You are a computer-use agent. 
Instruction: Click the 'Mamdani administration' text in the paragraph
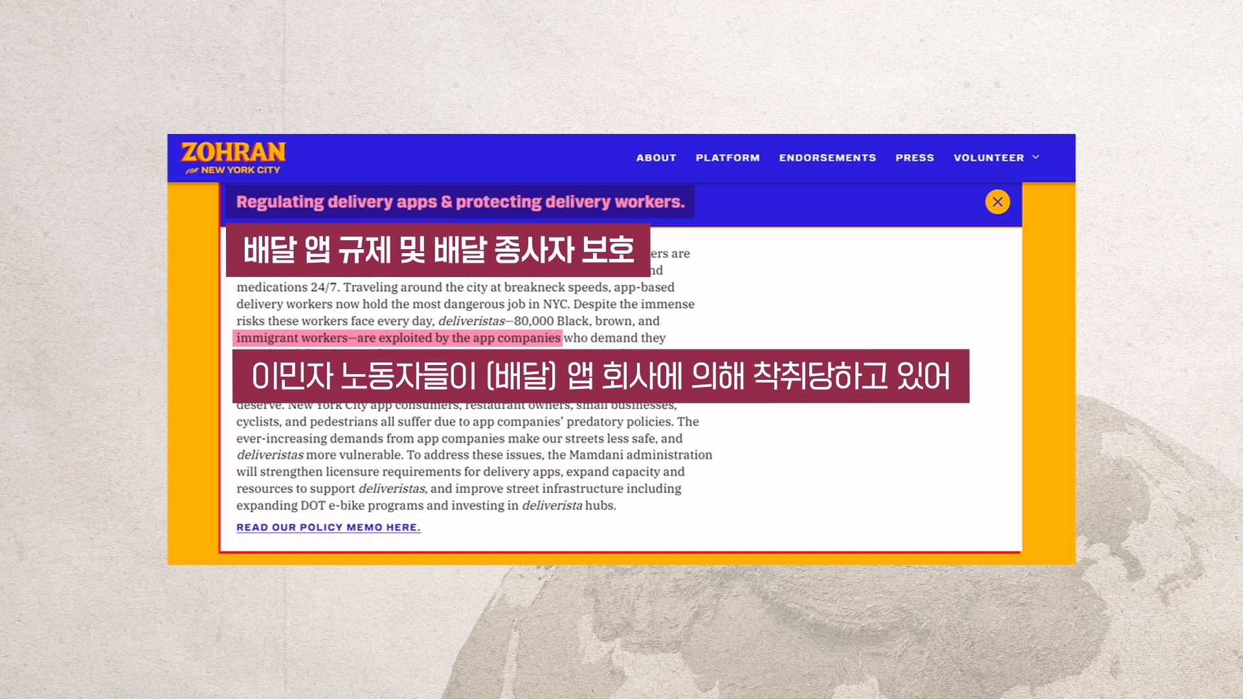tap(640, 455)
